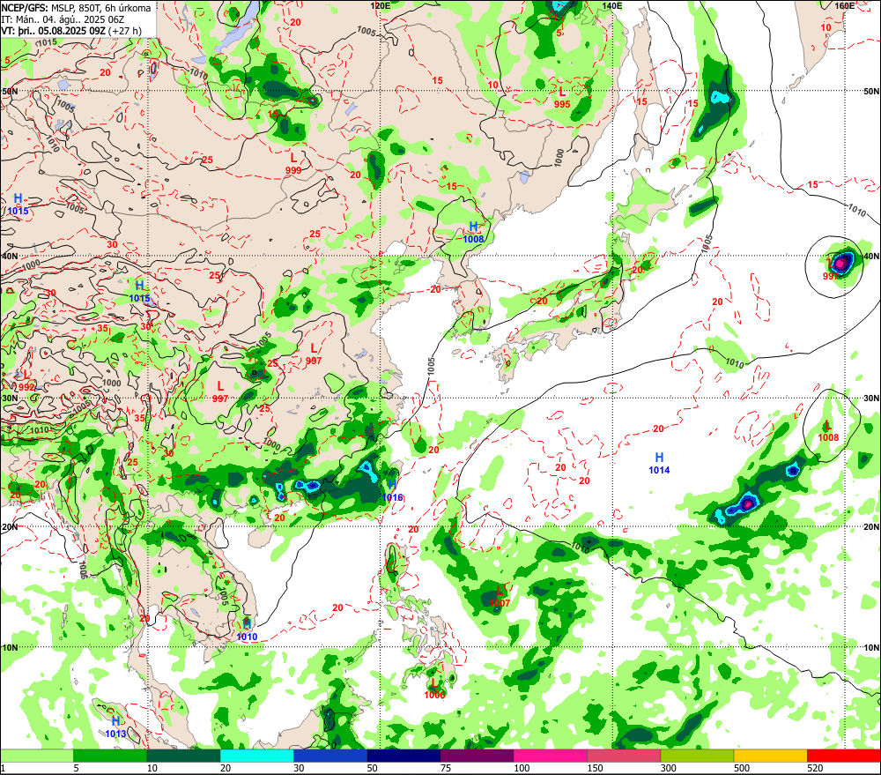
Task: Click the rose 150–300 legend swatch
Action: 624,756
